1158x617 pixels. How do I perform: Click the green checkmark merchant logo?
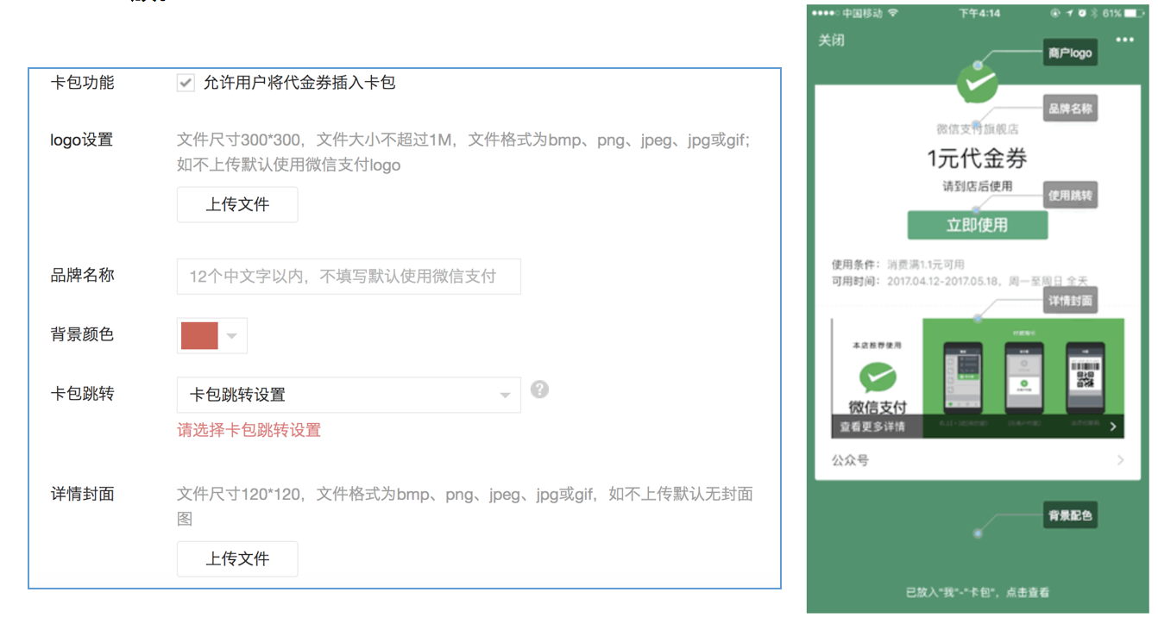pos(977,85)
